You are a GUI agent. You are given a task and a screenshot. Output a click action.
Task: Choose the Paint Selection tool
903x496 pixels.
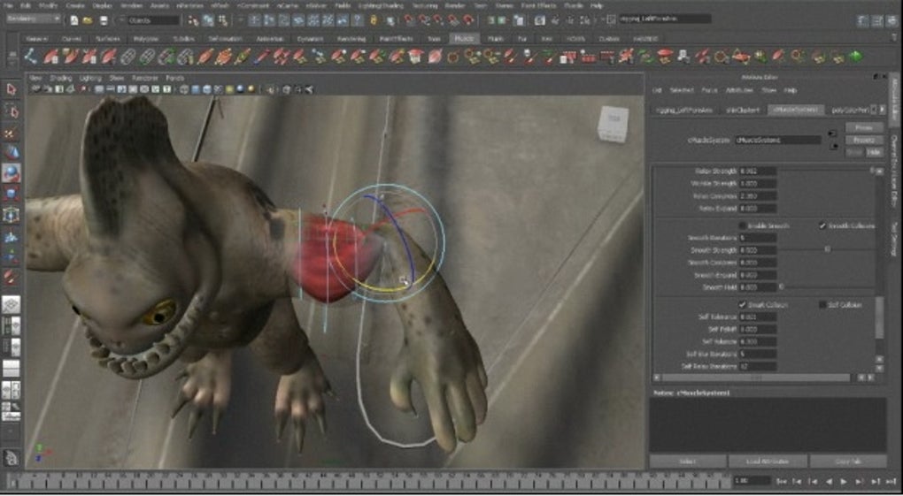pyautogui.click(x=11, y=133)
